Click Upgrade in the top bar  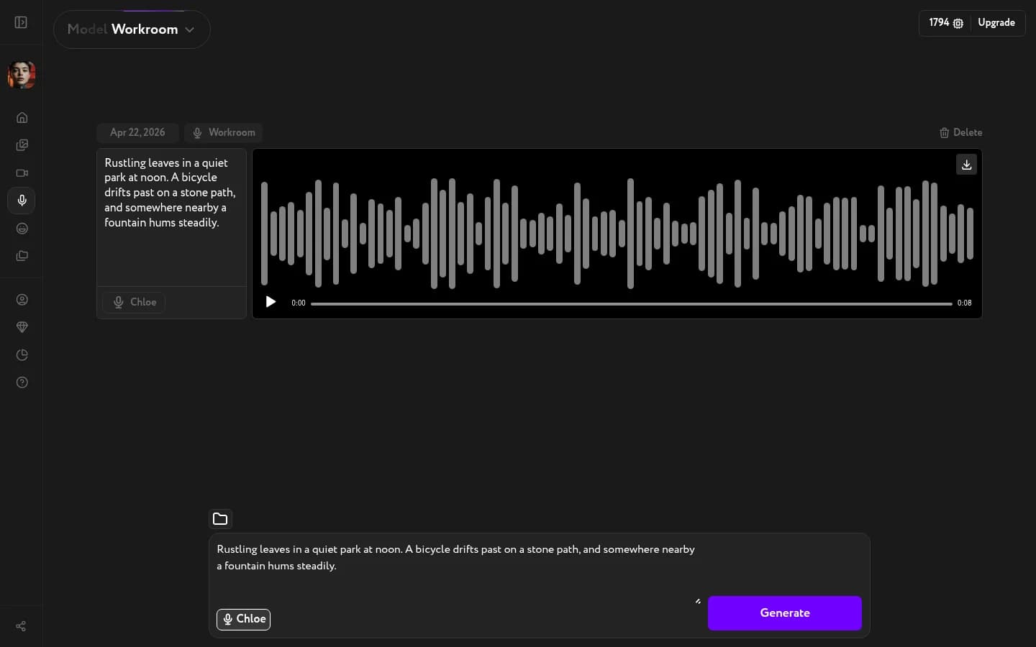[996, 22]
